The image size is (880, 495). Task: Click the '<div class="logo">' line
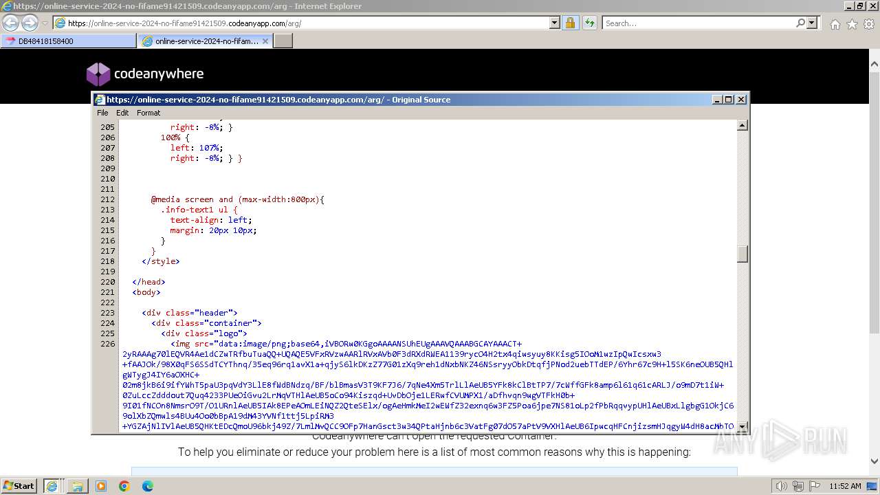coord(204,333)
